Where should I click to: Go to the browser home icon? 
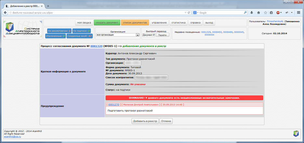point(258,13)
